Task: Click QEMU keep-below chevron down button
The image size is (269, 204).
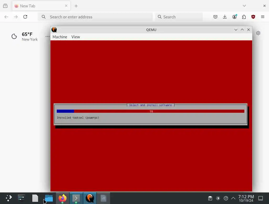Action: 236,30
